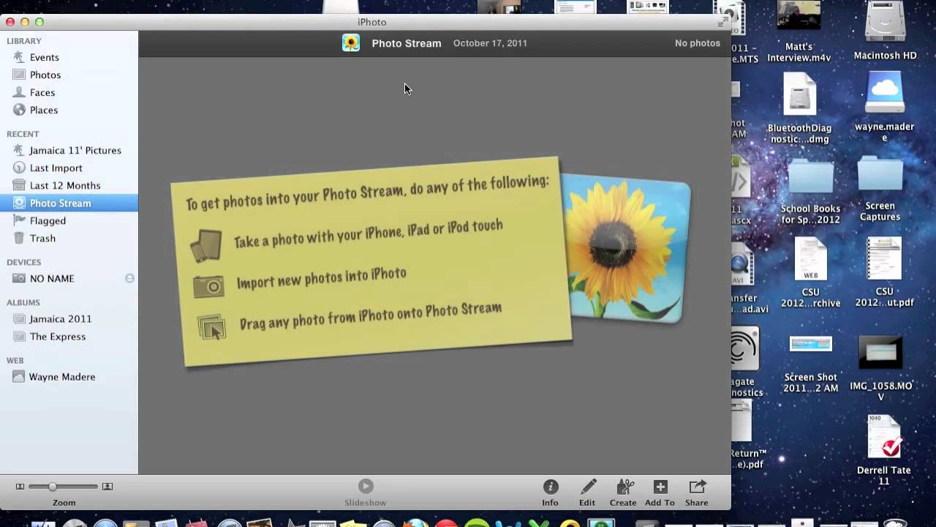Click the Photo Stream title text
The width and height of the screenshot is (936, 527).
[407, 43]
